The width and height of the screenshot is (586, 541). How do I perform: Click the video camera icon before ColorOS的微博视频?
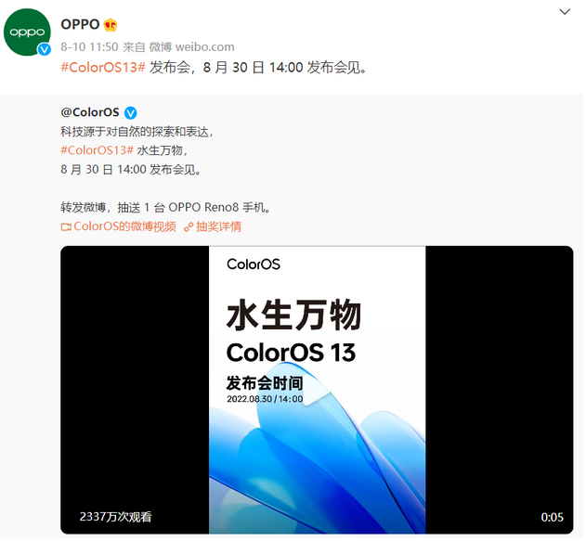coord(66,227)
